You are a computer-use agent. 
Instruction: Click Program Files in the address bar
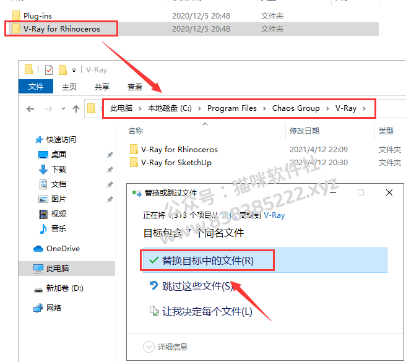[231, 108]
